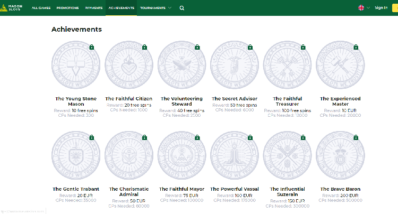Click lock badge on The Secret Advisor
The image size is (398, 214).
(x=249, y=47)
